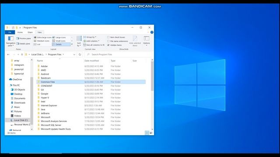This screenshot has height=157, width=280.
Task: Open Pictures in navigation pane
Action: [16, 112]
